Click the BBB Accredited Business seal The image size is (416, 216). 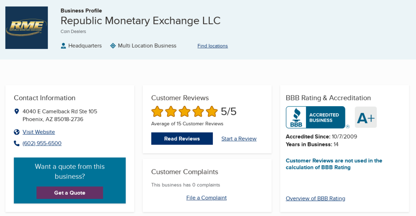tap(315, 117)
